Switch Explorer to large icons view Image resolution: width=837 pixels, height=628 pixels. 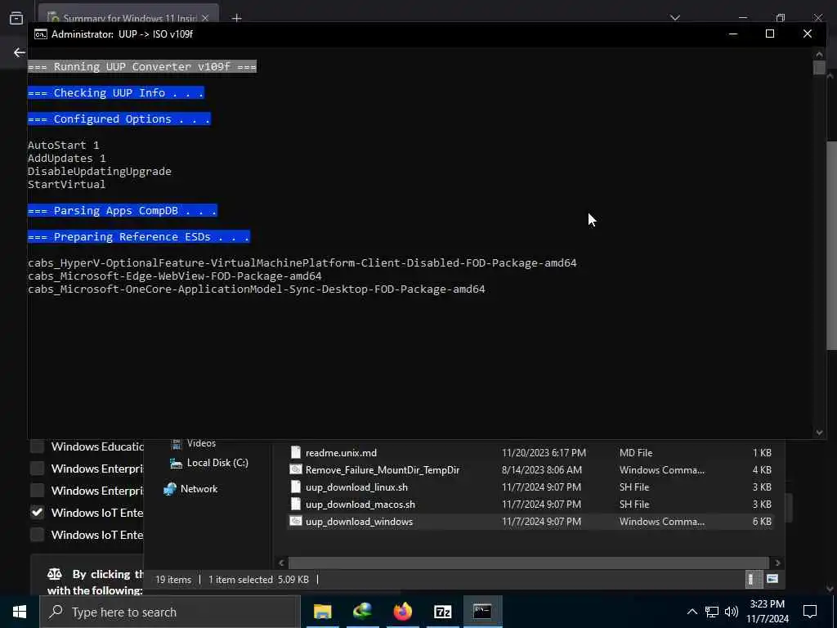[x=772, y=579]
